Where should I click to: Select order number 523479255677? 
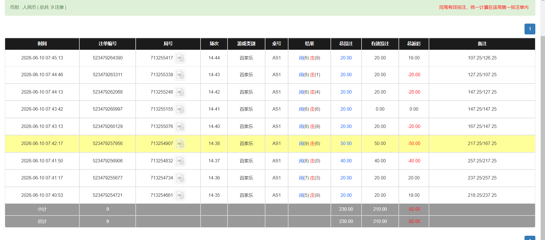(108, 178)
